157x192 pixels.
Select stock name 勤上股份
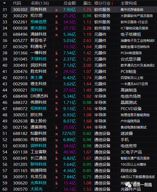click(39, 121)
